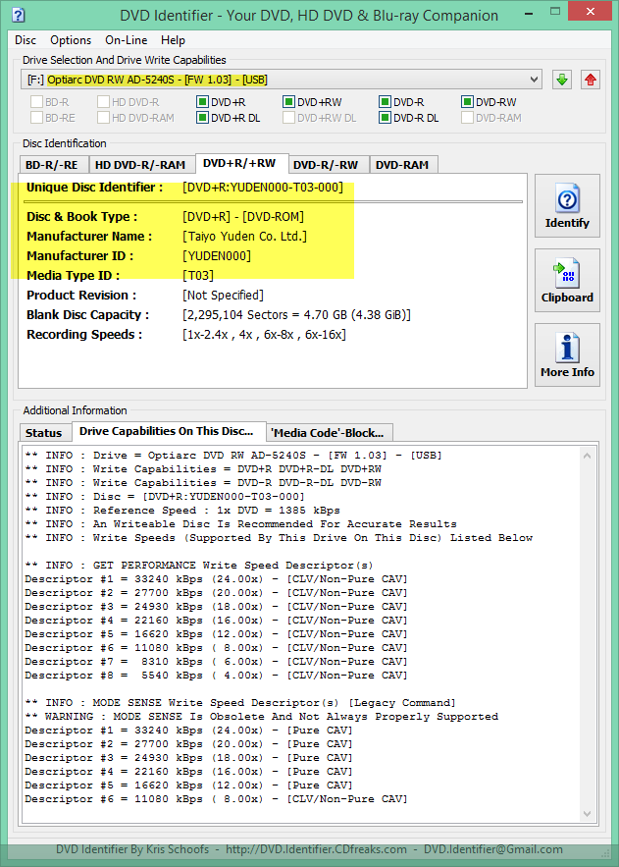
Task: Open the Options menu
Action: tap(71, 40)
